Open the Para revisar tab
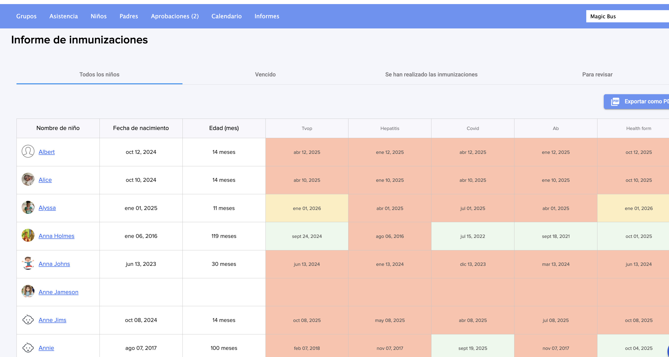This screenshot has width=669, height=357. pos(597,75)
